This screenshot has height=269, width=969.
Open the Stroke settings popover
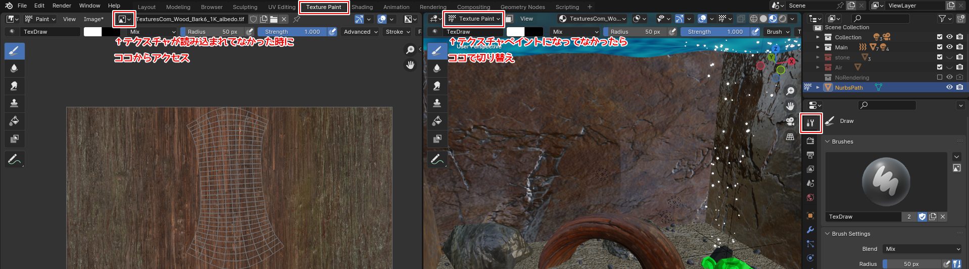point(398,32)
